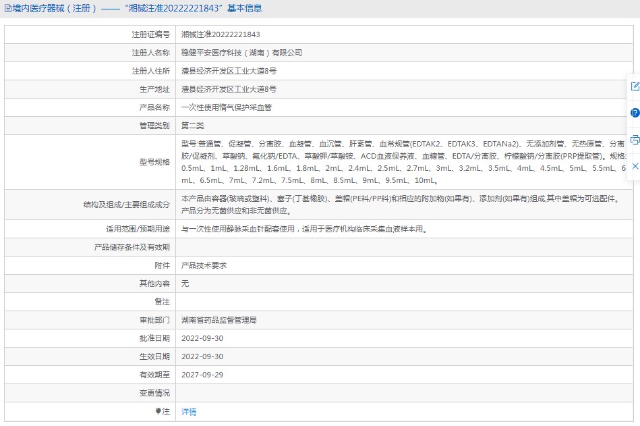
Task: Click the composition text beginning 本产品由容器
Action: click(x=402, y=205)
